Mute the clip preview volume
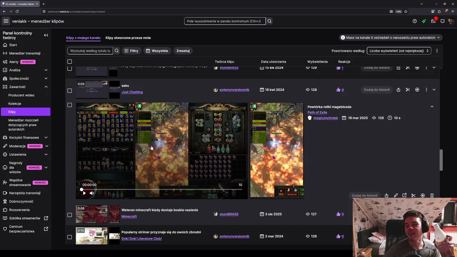Image resolution: width=457 pixels, height=257 pixels. tap(92, 193)
